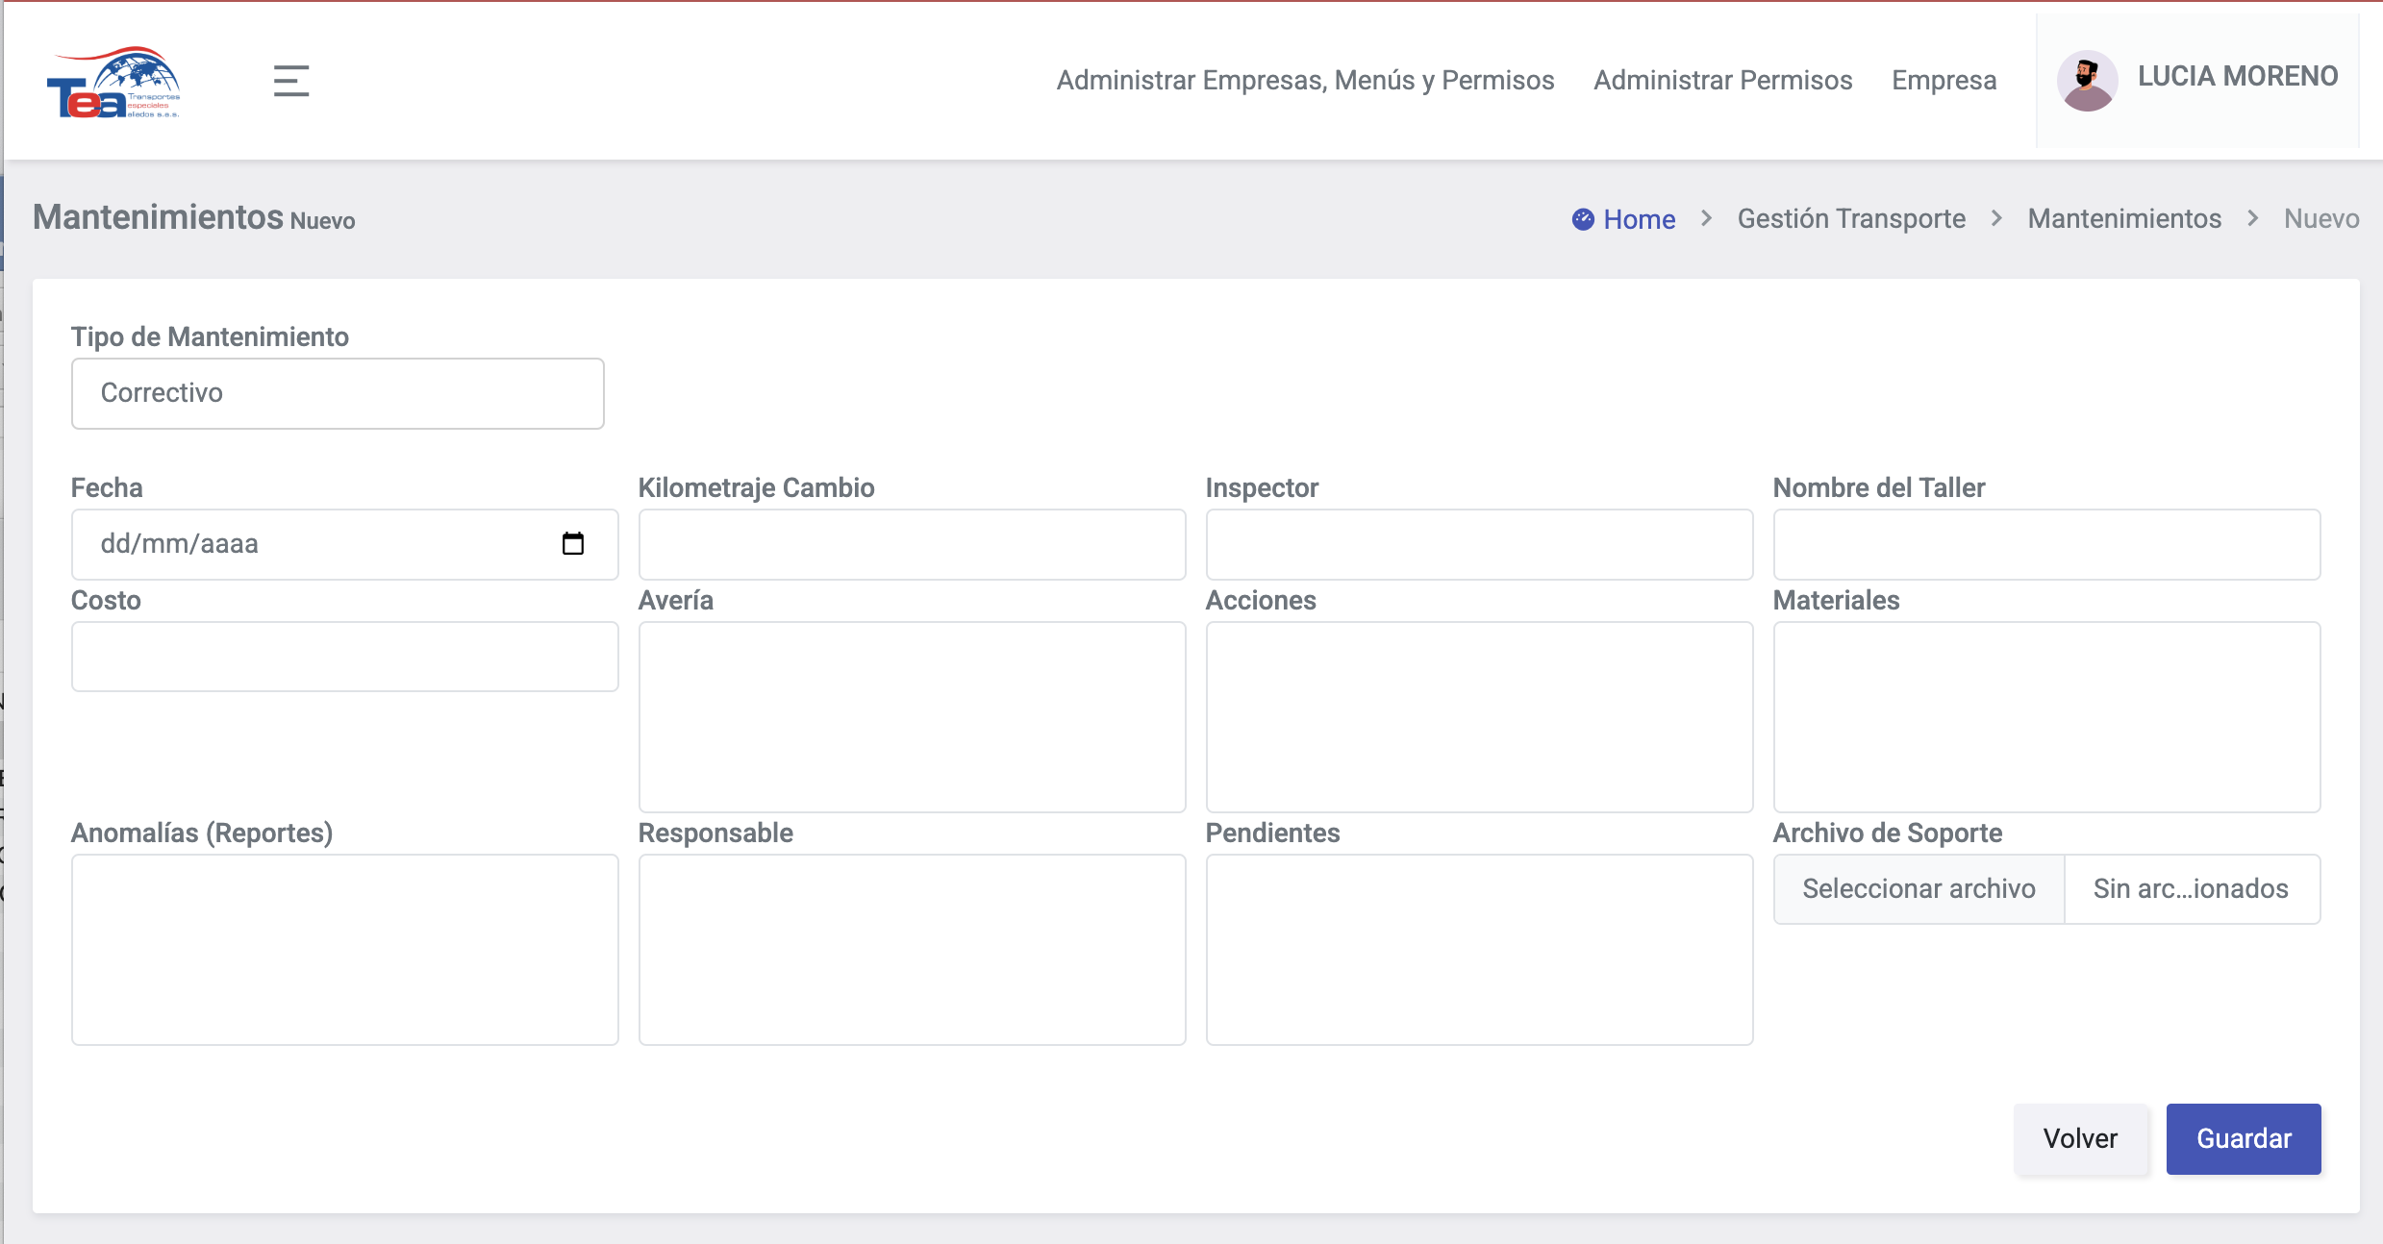Open the calendar picker in Fecha
Screen dimensions: 2383x1244
pyautogui.click(x=572, y=544)
